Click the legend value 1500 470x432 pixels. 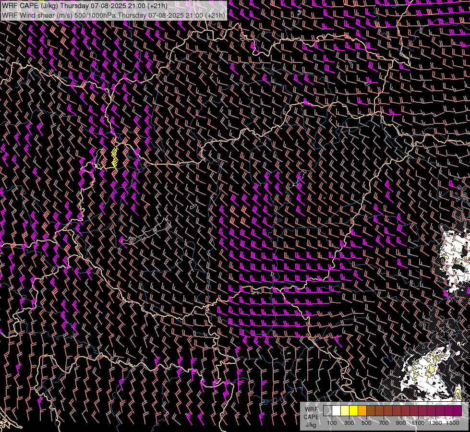pos(453,423)
